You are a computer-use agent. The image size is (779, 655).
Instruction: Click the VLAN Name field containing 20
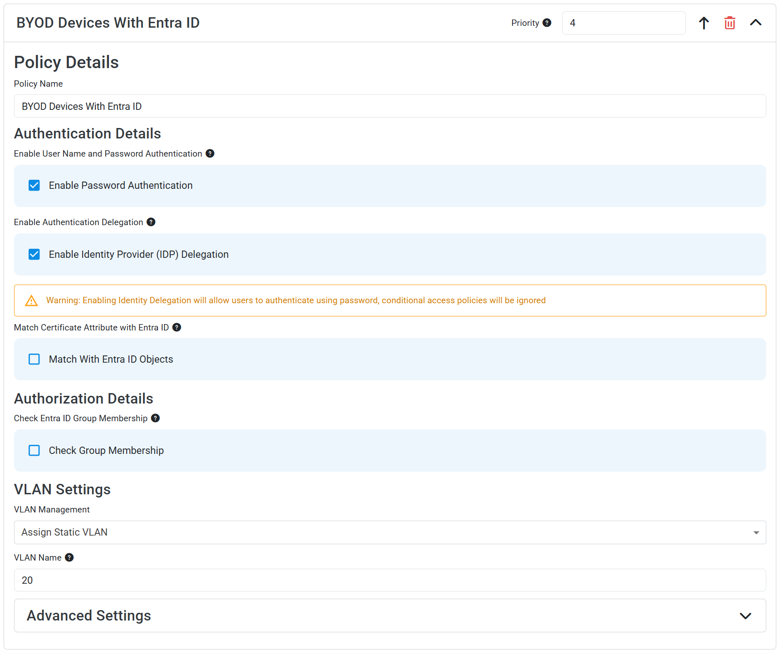[182, 580]
